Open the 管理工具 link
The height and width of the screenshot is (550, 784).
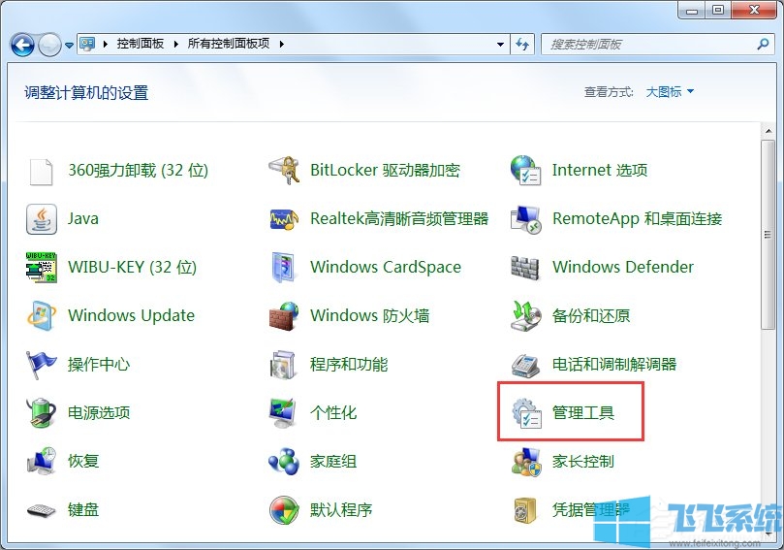click(x=583, y=413)
